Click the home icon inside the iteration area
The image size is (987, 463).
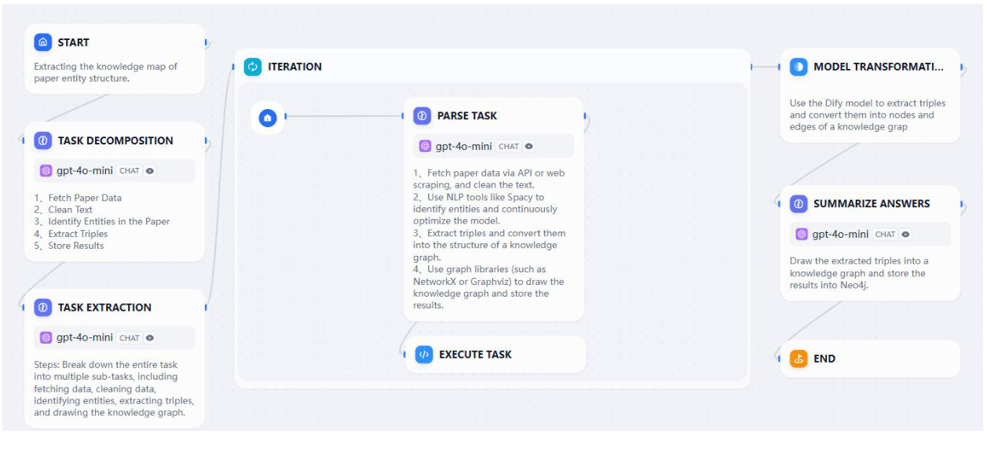[x=267, y=118]
